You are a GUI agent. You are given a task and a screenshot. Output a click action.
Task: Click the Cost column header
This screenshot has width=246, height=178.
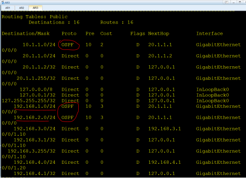(x=106, y=33)
